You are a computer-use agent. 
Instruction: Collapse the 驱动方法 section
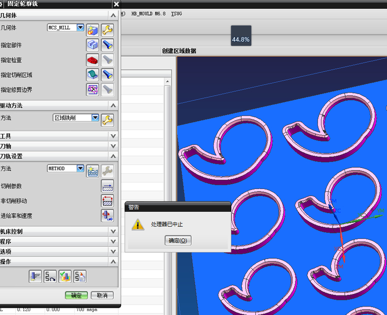(113, 106)
